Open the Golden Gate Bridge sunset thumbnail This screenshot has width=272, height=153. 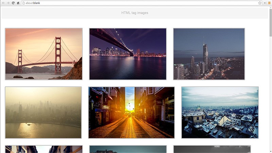pyautogui.click(x=44, y=54)
